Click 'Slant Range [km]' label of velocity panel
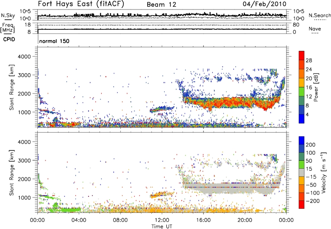The width and height of the screenshot is (331, 229). coord(12,173)
